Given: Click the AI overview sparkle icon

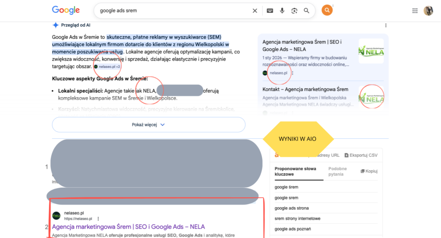Looking at the screenshot, I should [56, 25].
